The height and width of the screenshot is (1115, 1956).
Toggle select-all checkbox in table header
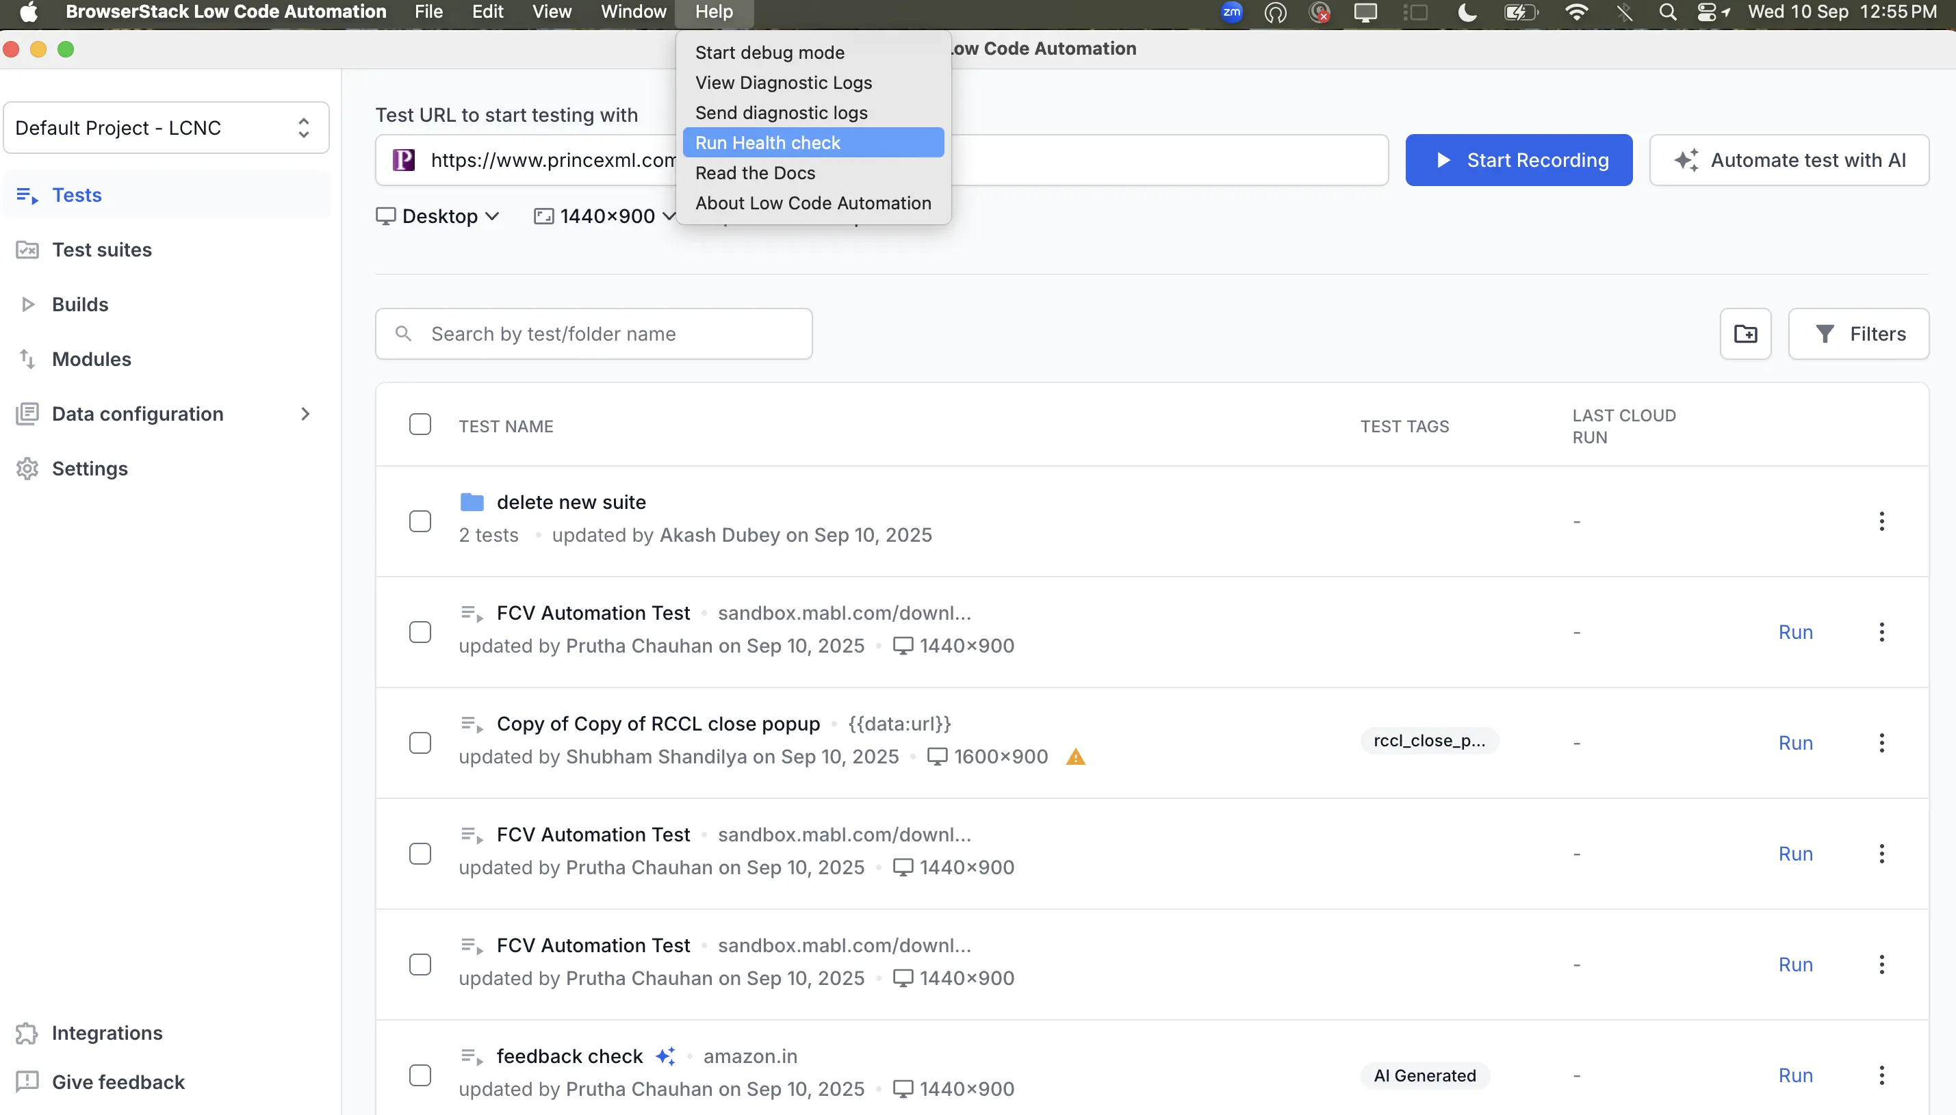[x=420, y=424]
